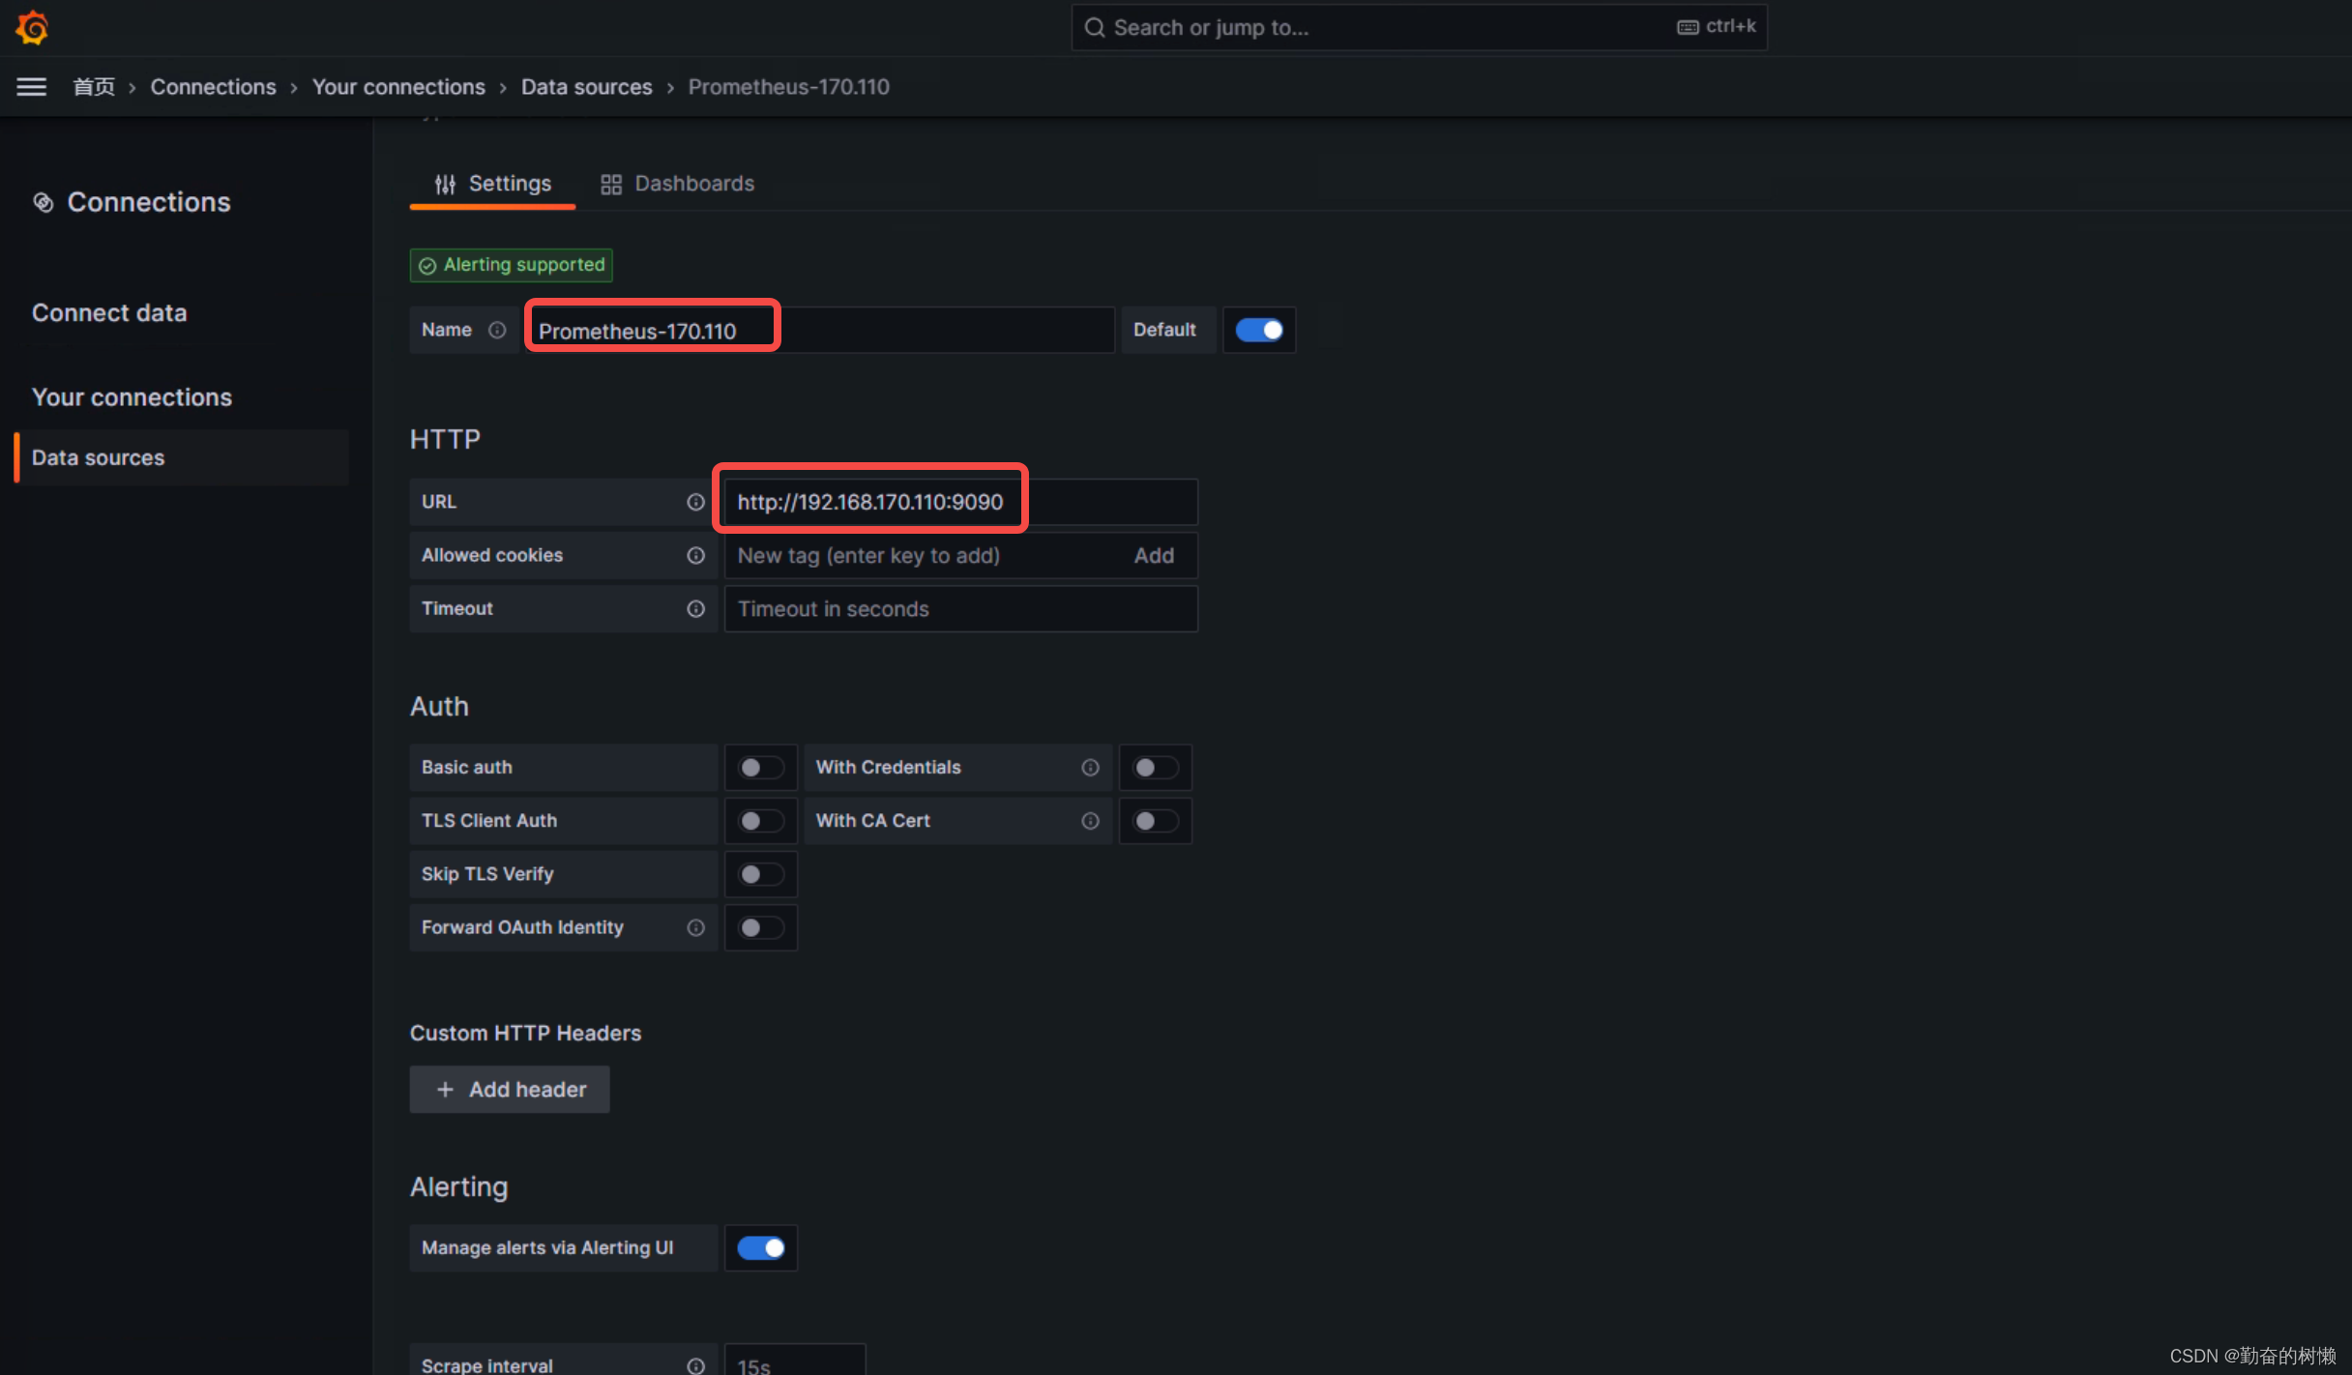Switch to the Settings tab
Screen dimensions: 2352x1375
pos(492,184)
